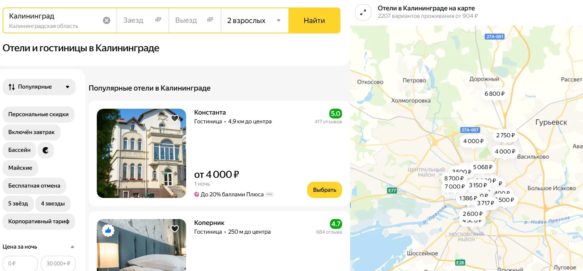This screenshot has width=583, height=271.
Task: Clear the Калининград destination field
Action: point(107,20)
